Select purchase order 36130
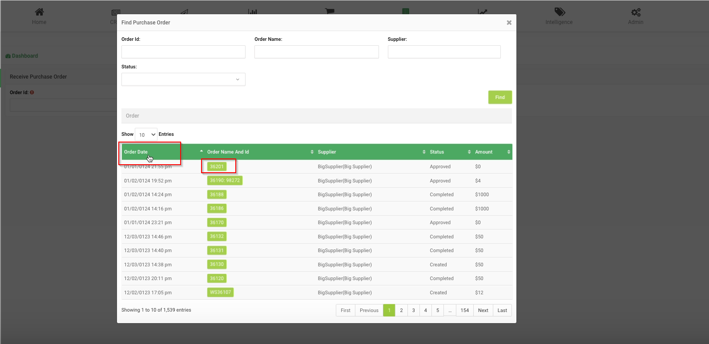Viewport: 709px width, 344px height. coord(217,265)
